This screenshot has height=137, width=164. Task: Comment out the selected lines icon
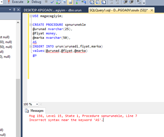click(x=112, y=2)
